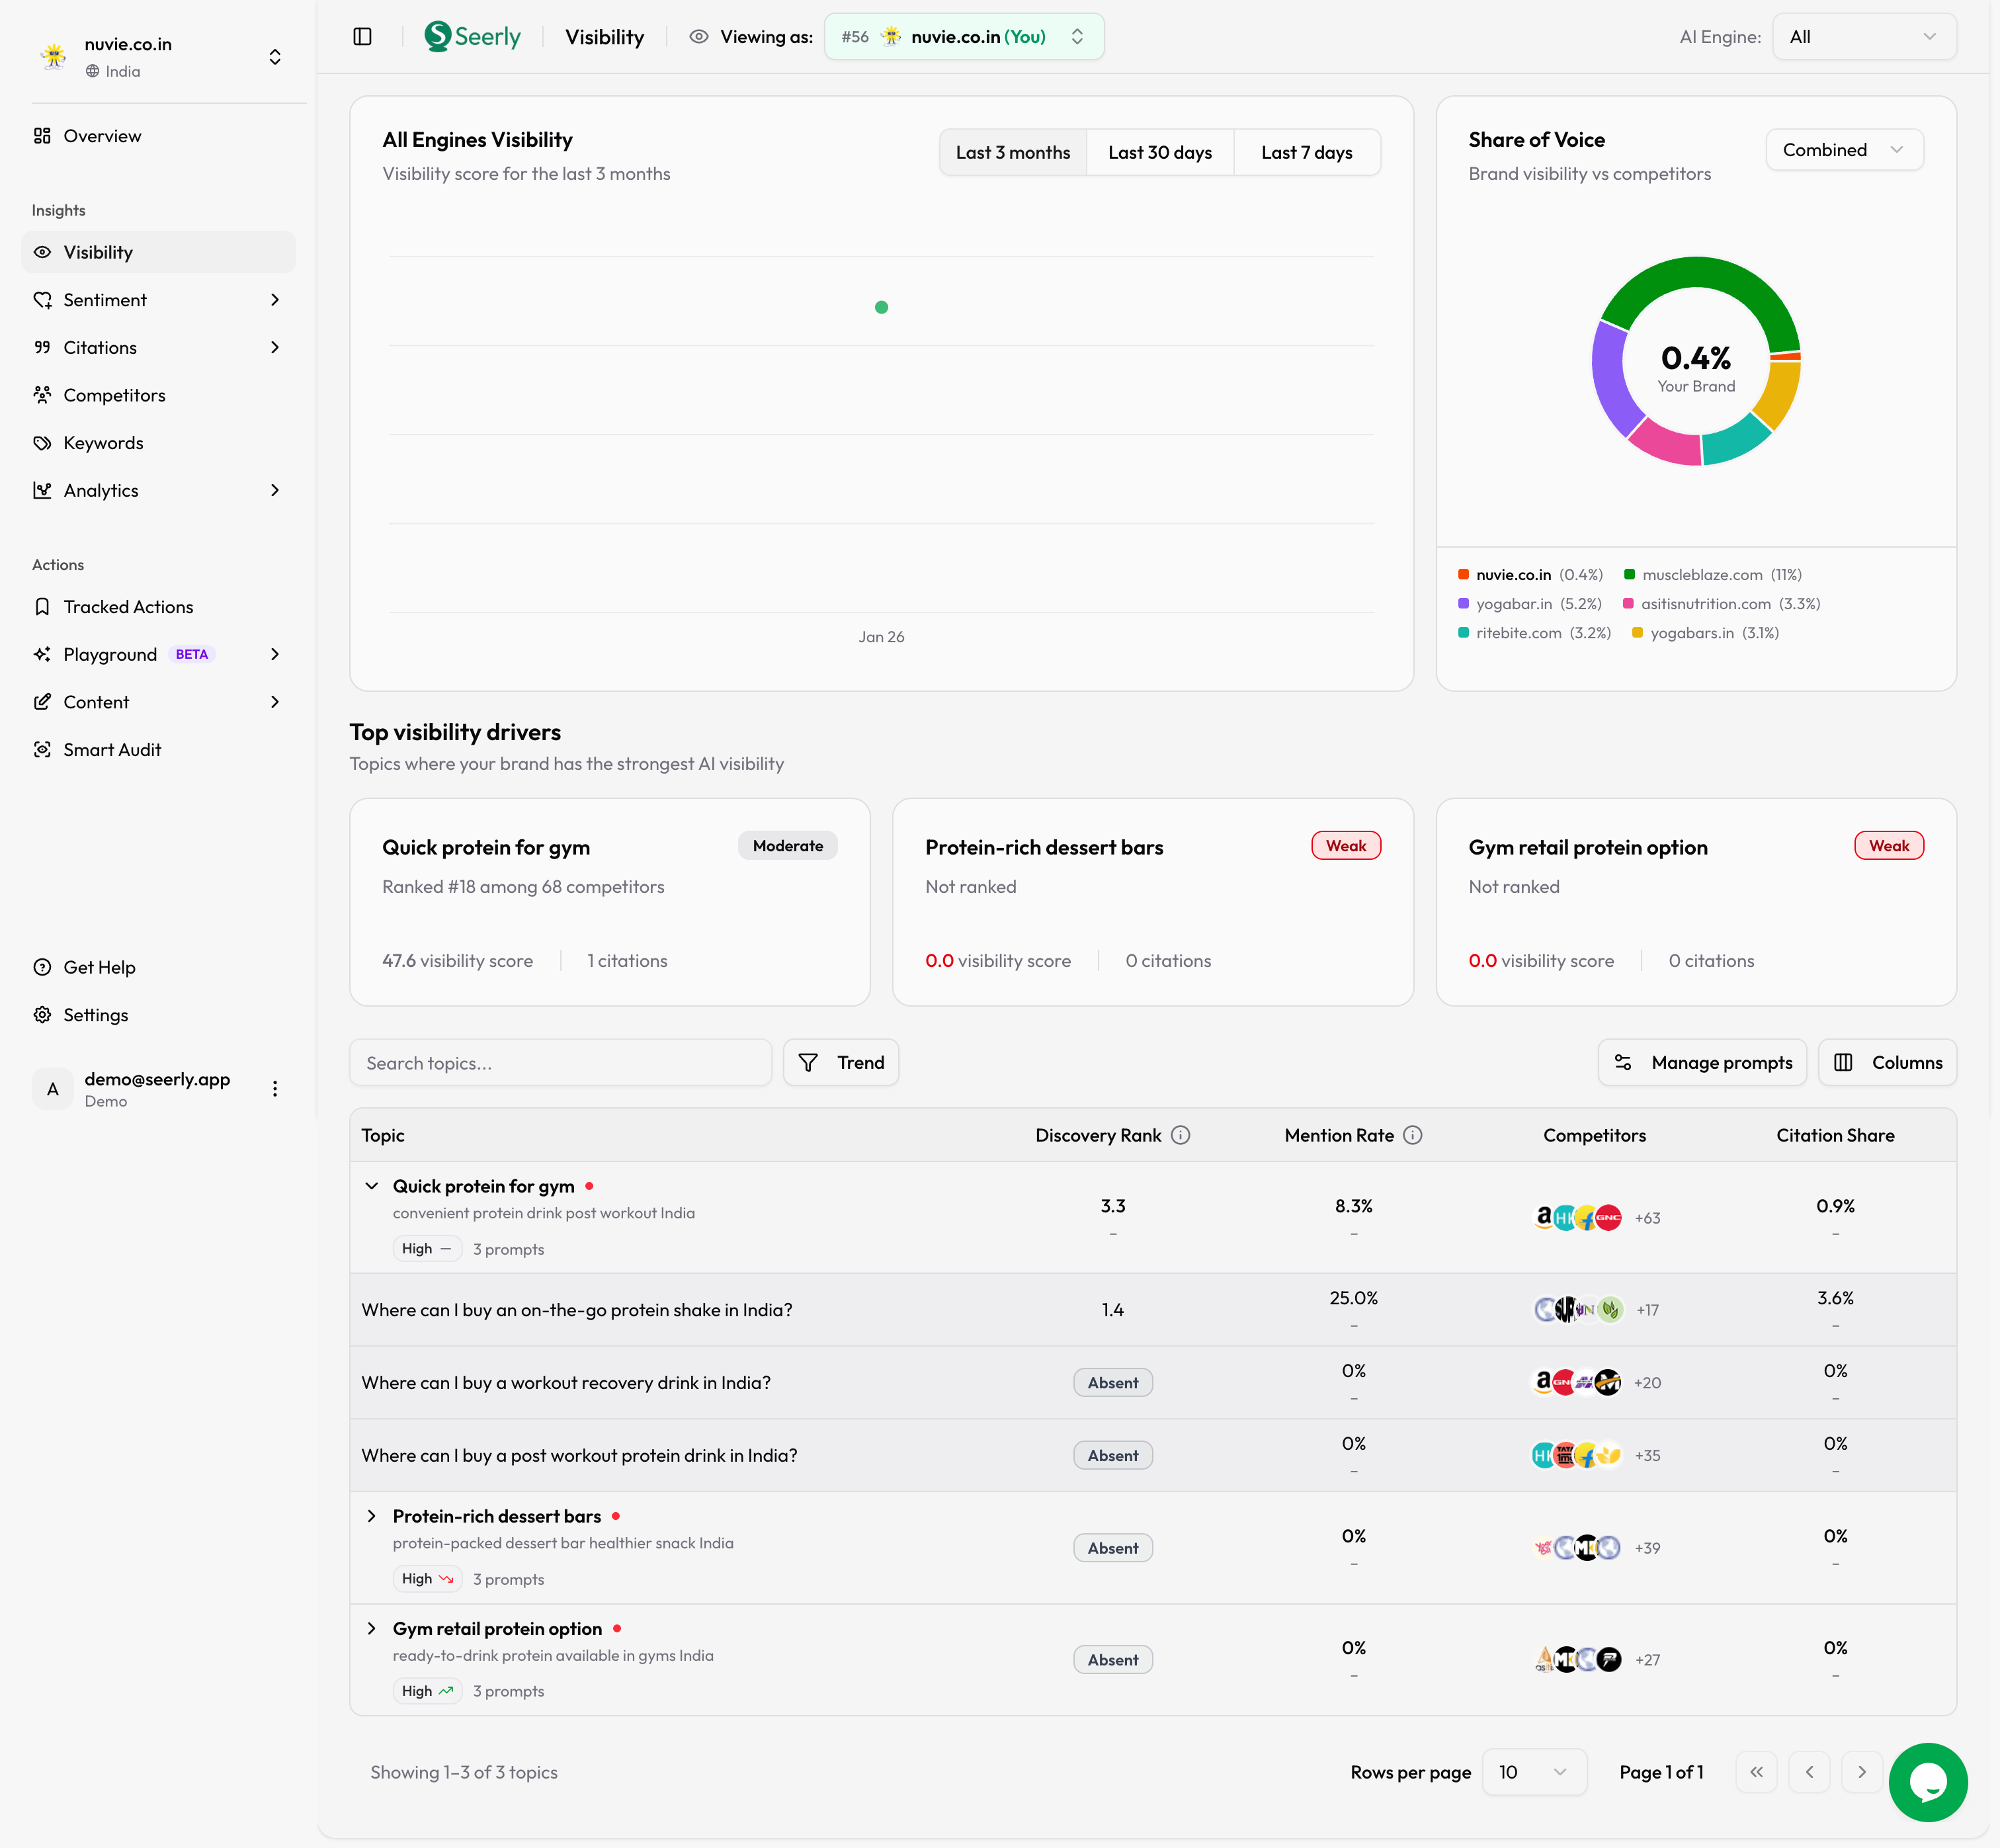The image size is (2000, 1848).
Task: Click the Columns button
Action: [1887, 1062]
